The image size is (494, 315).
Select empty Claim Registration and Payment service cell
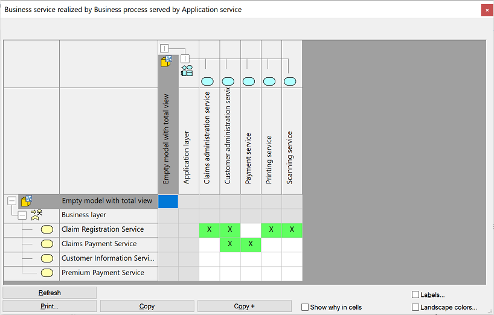(x=251, y=231)
